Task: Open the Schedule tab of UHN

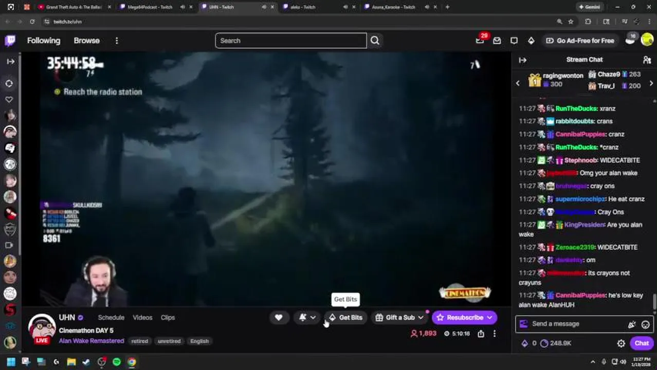Action: (111, 318)
